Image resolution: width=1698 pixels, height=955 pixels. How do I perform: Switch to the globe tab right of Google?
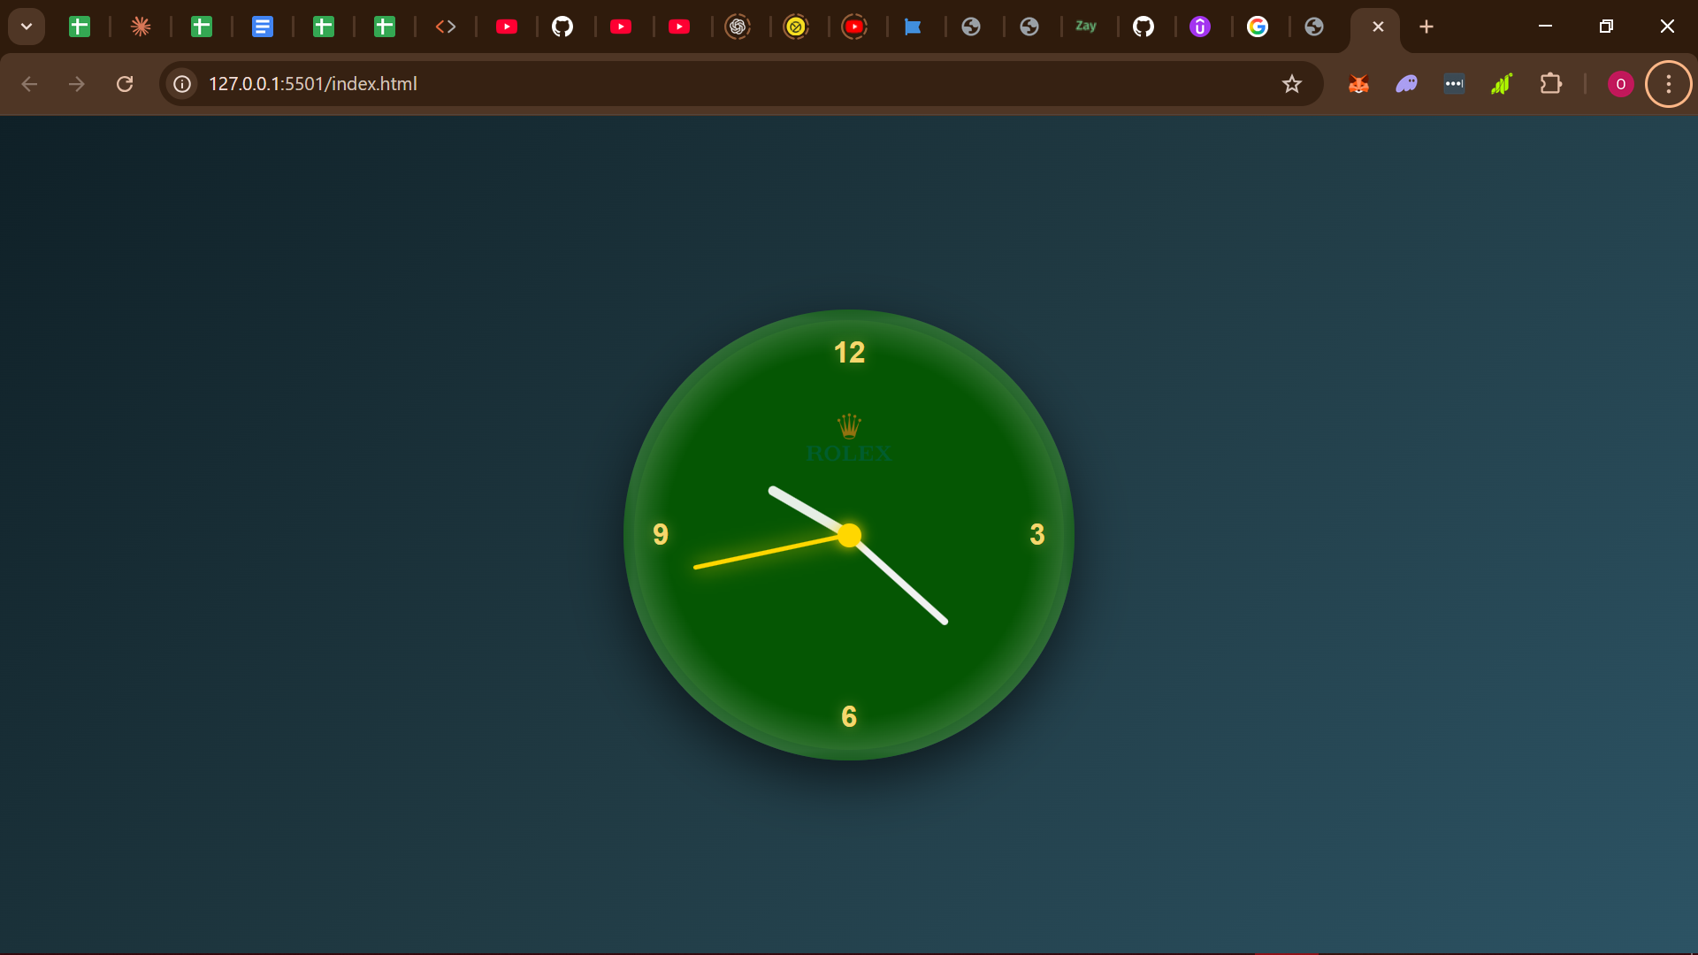click(x=1314, y=27)
